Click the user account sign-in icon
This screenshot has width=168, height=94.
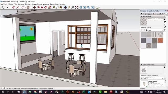point(97,7)
